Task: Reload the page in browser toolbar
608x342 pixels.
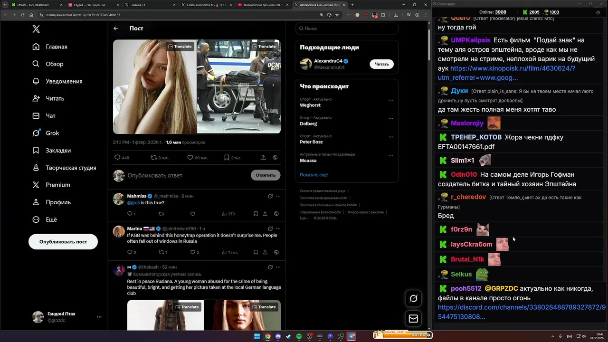Action: click(23, 15)
